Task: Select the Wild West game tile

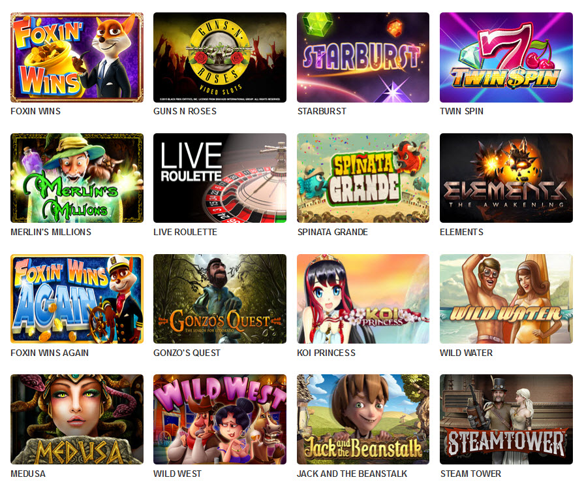Action: [x=220, y=419]
